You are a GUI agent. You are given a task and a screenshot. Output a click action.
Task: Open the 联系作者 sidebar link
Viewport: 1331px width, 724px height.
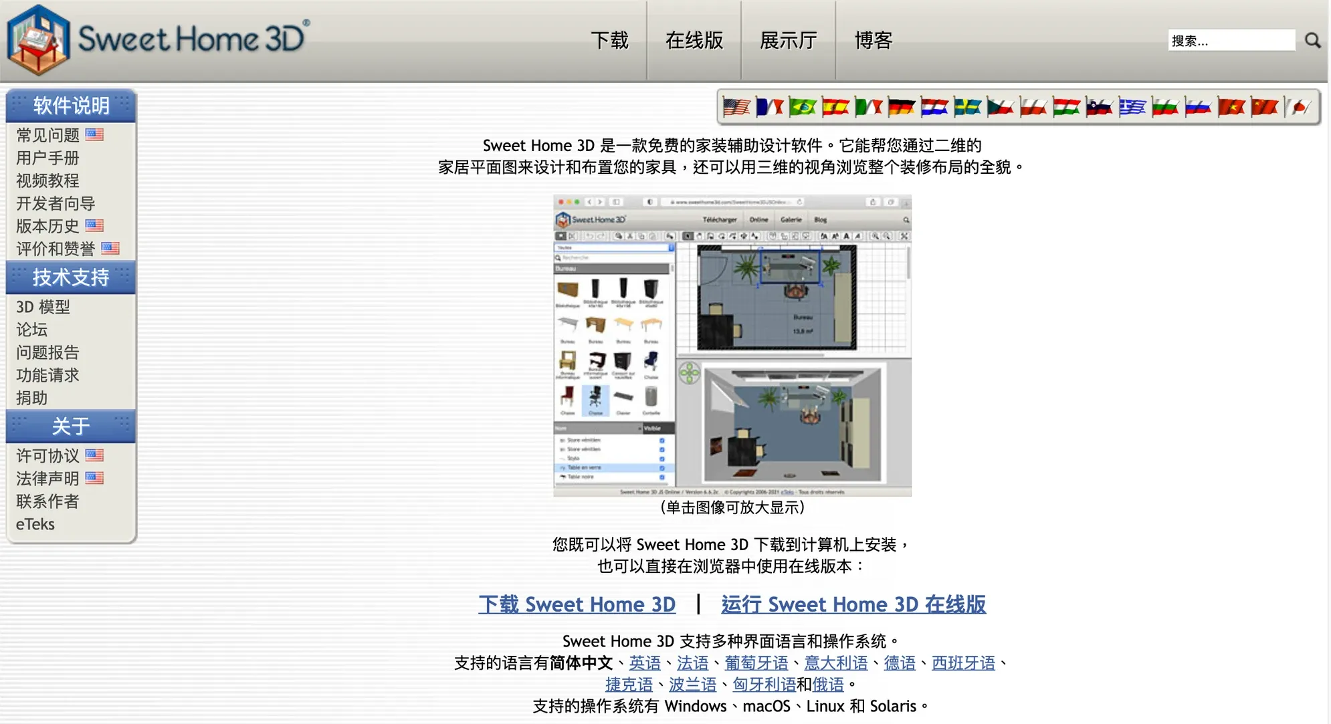[47, 501]
